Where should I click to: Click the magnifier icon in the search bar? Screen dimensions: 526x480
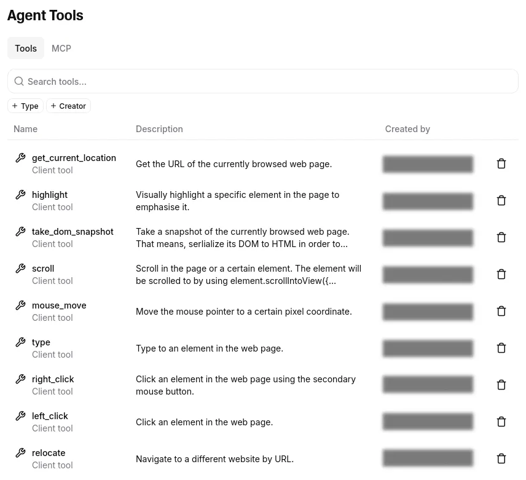[19, 81]
